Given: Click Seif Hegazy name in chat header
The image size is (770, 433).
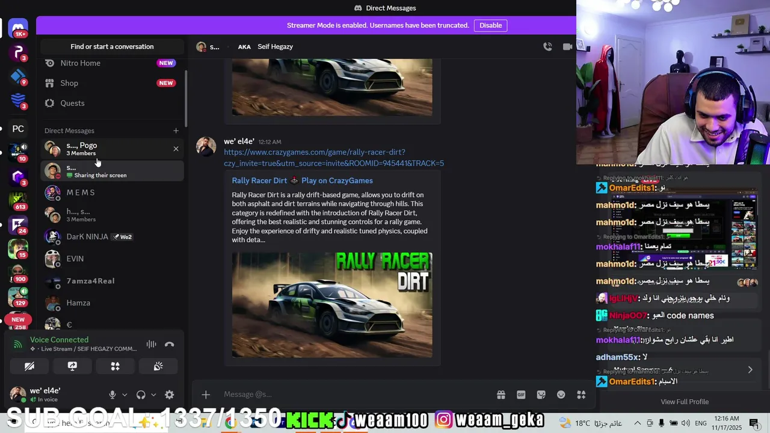Looking at the screenshot, I should point(275,46).
